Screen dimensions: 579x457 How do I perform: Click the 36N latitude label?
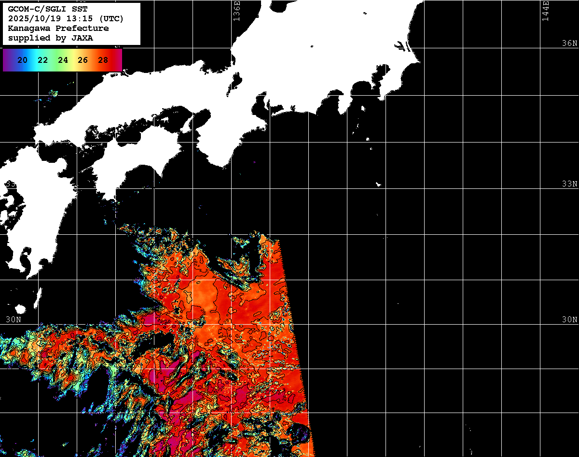coord(569,43)
